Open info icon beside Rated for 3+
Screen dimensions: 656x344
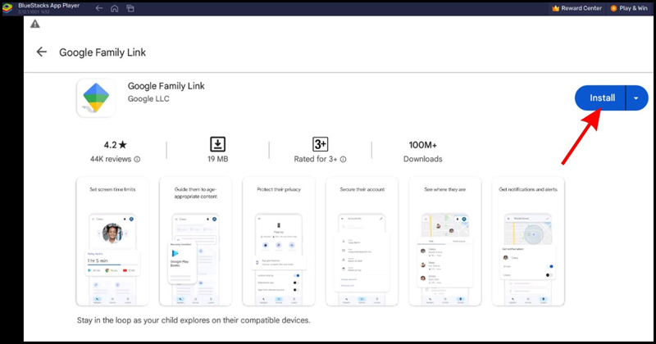(x=343, y=159)
